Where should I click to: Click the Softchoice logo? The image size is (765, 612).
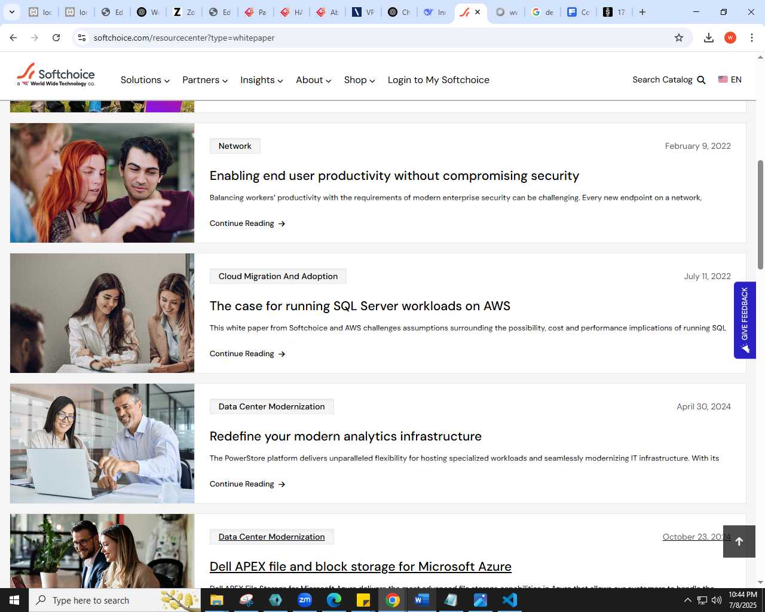tap(56, 75)
